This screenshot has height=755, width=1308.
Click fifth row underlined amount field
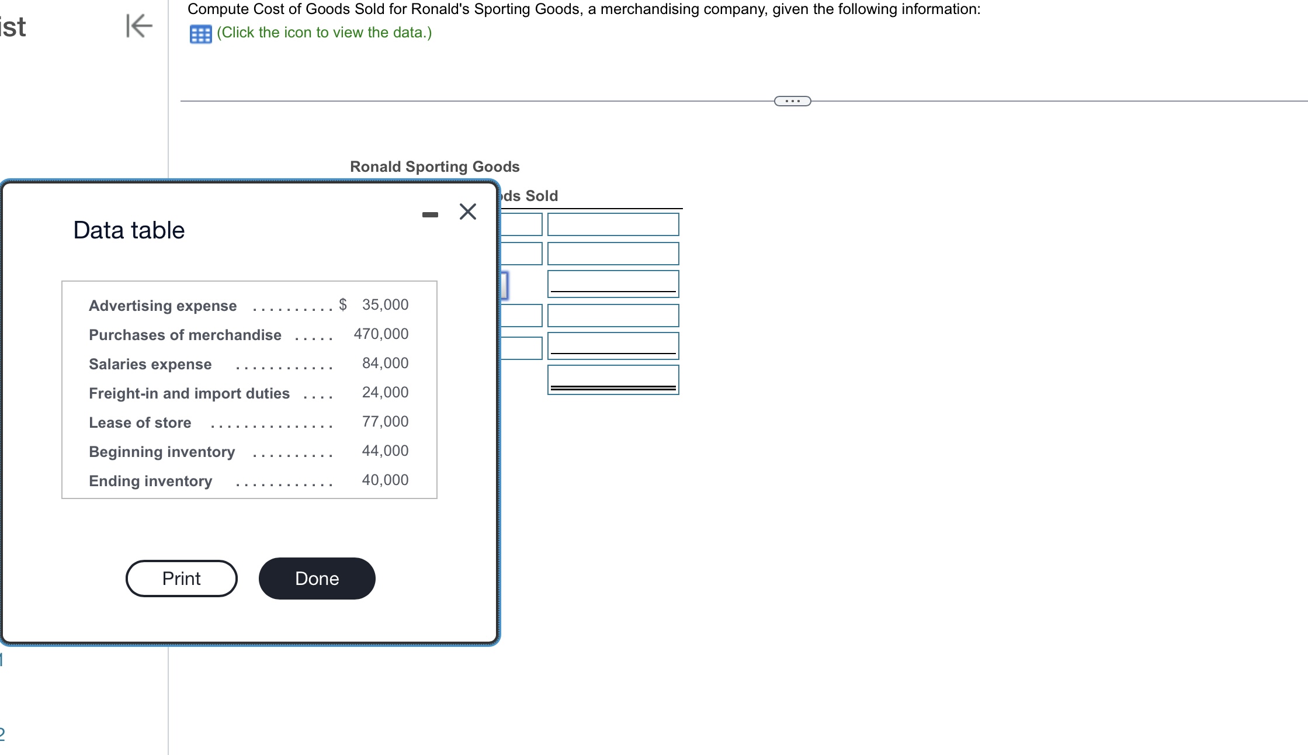(613, 345)
